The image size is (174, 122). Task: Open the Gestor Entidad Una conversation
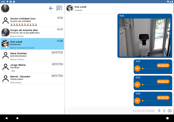[32, 21]
